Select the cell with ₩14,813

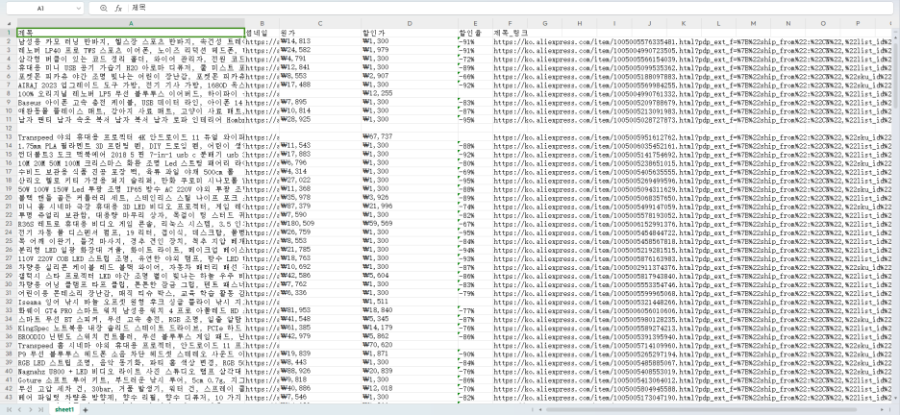[x=320, y=41]
